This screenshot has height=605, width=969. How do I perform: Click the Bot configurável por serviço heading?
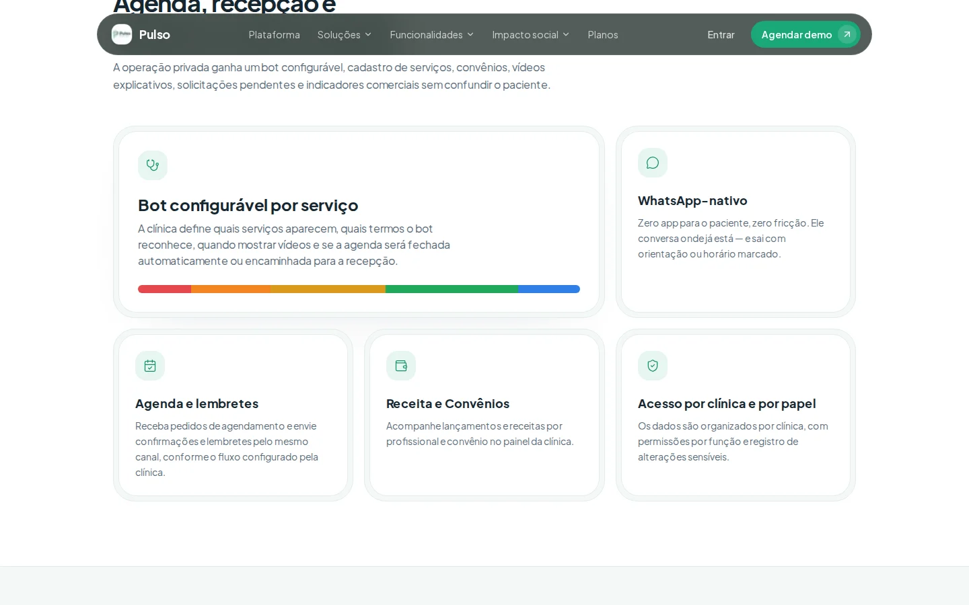click(248, 205)
